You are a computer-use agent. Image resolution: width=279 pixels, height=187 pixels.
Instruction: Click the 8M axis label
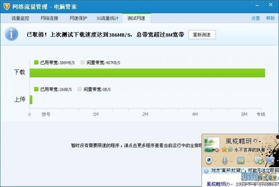click(244, 114)
